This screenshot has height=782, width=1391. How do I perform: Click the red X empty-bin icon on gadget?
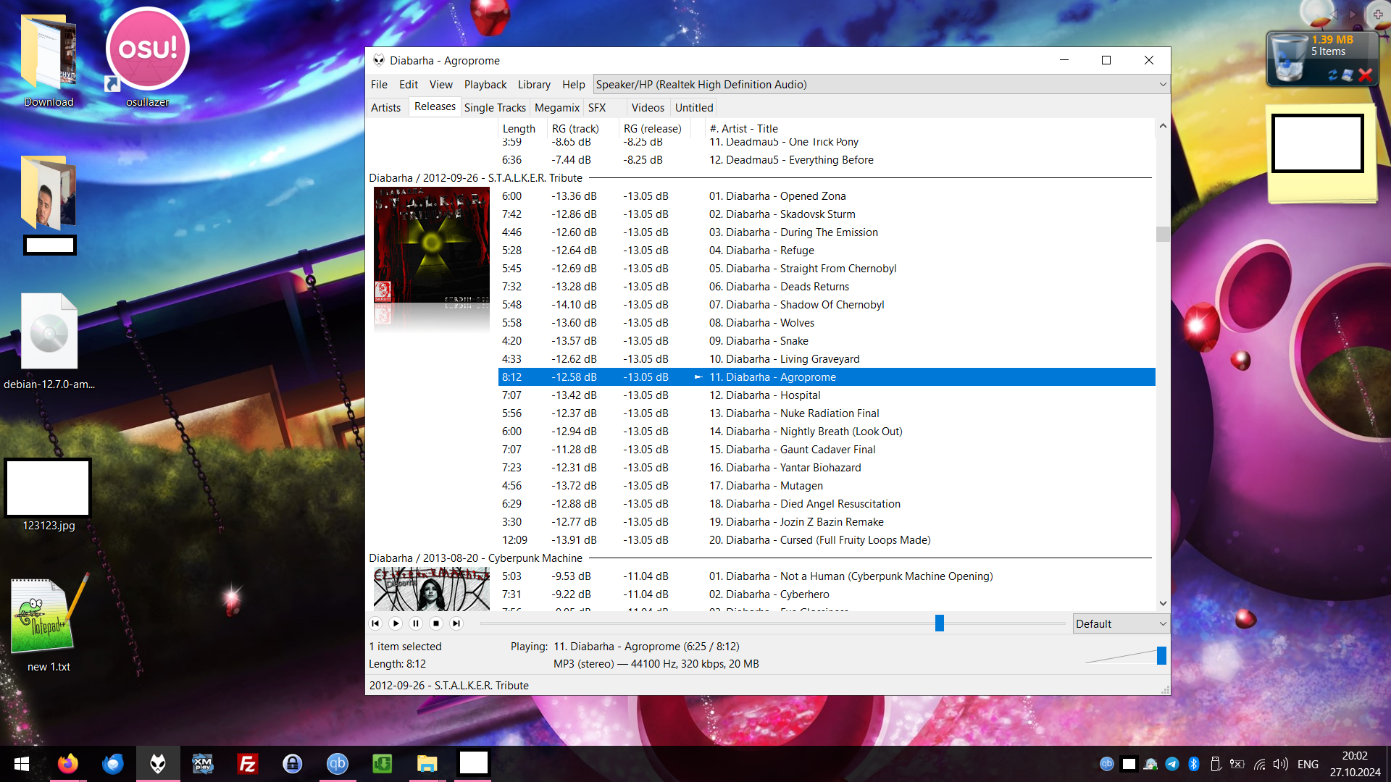click(1366, 75)
